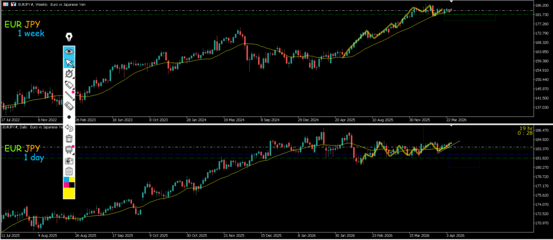
Task: Toggle ink visibility with the eye icon
Action: pyautogui.click(x=69, y=51)
